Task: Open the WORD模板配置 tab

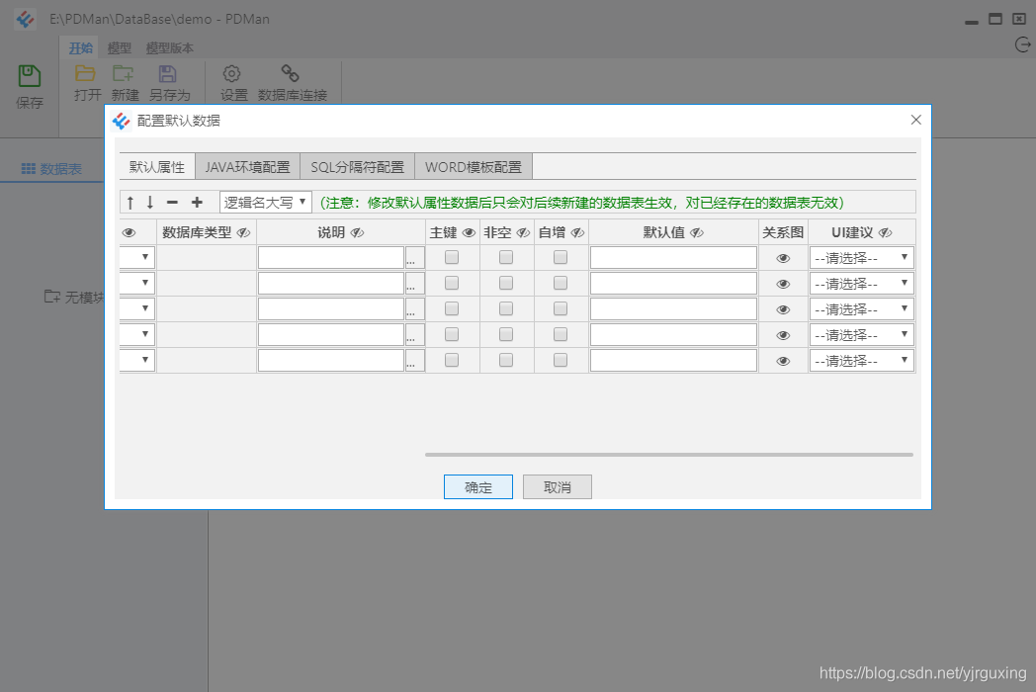Action: click(x=473, y=166)
